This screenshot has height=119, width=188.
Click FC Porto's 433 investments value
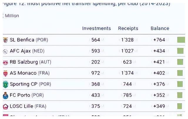96,95
